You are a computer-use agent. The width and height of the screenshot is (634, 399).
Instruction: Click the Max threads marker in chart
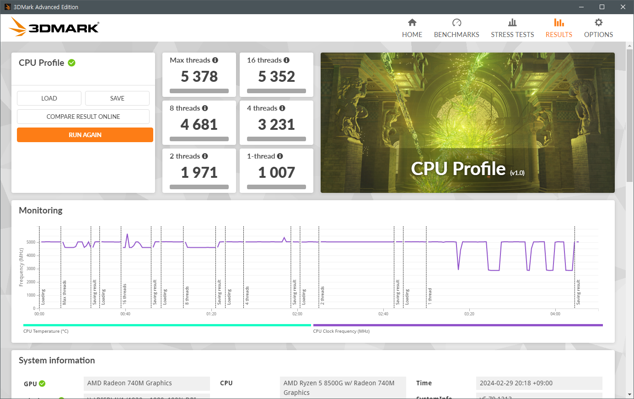[x=64, y=293]
